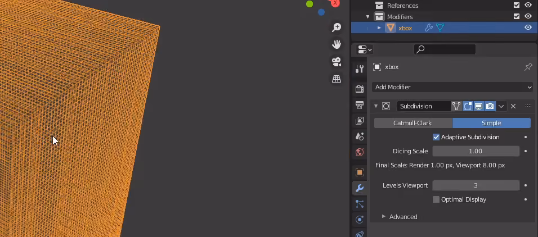
Task: Open the Object properties tab
Action: 360,172
